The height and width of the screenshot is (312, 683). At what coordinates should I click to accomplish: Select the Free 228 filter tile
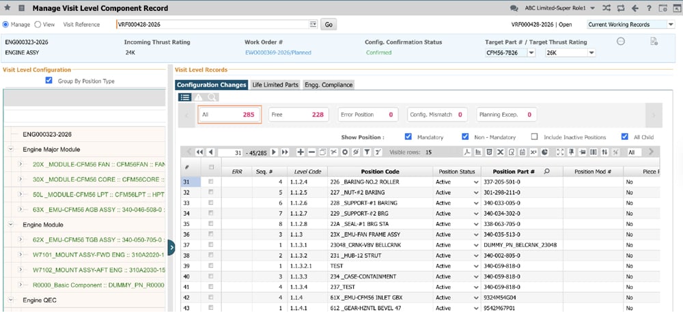click(298, 115)
